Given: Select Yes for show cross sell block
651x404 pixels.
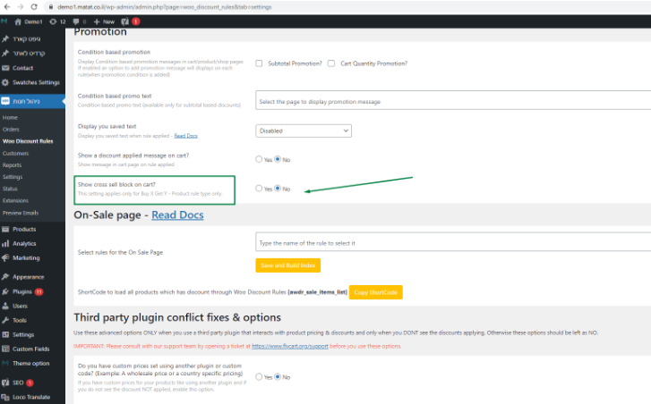Looking at the screenshot, I should point(259,189).
